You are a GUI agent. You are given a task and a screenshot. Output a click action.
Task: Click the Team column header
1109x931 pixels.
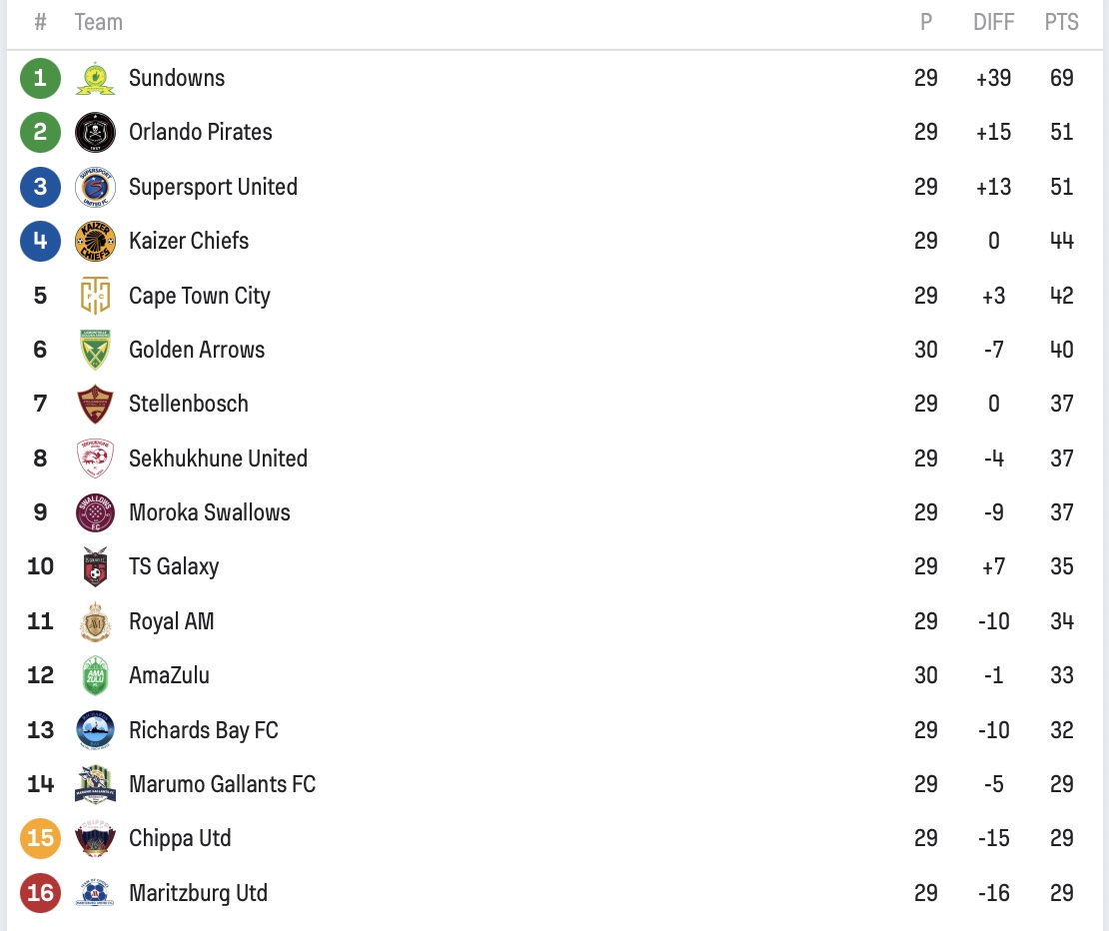pyautogui.click(x=98, y=22)
